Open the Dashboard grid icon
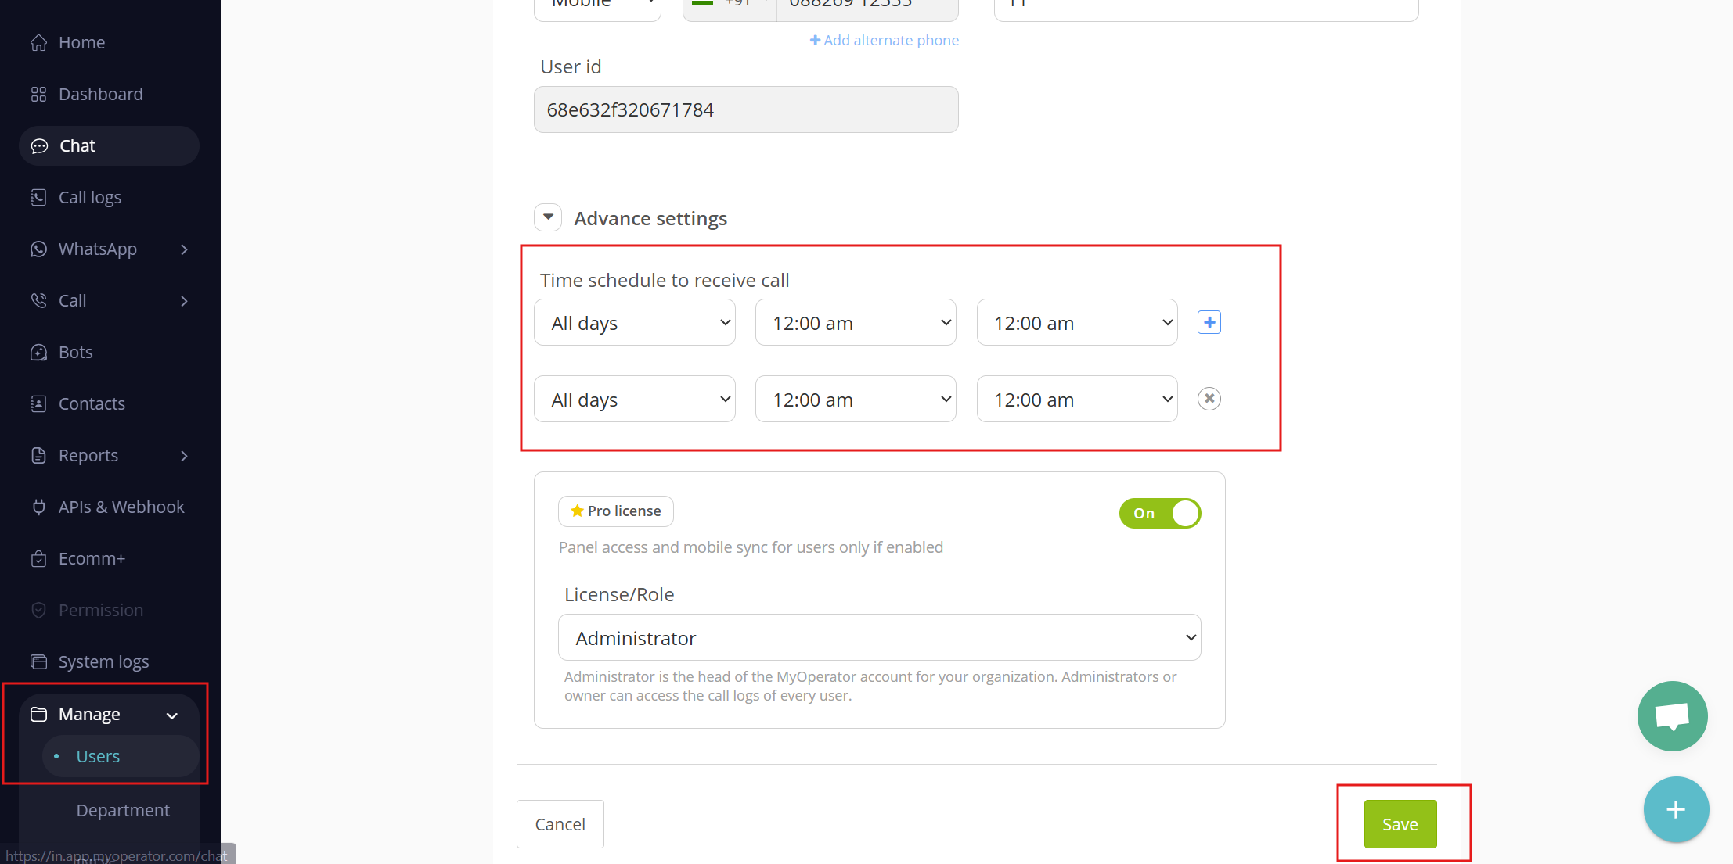The height and width of the screenshot is (864, 1733). [38, 95]
